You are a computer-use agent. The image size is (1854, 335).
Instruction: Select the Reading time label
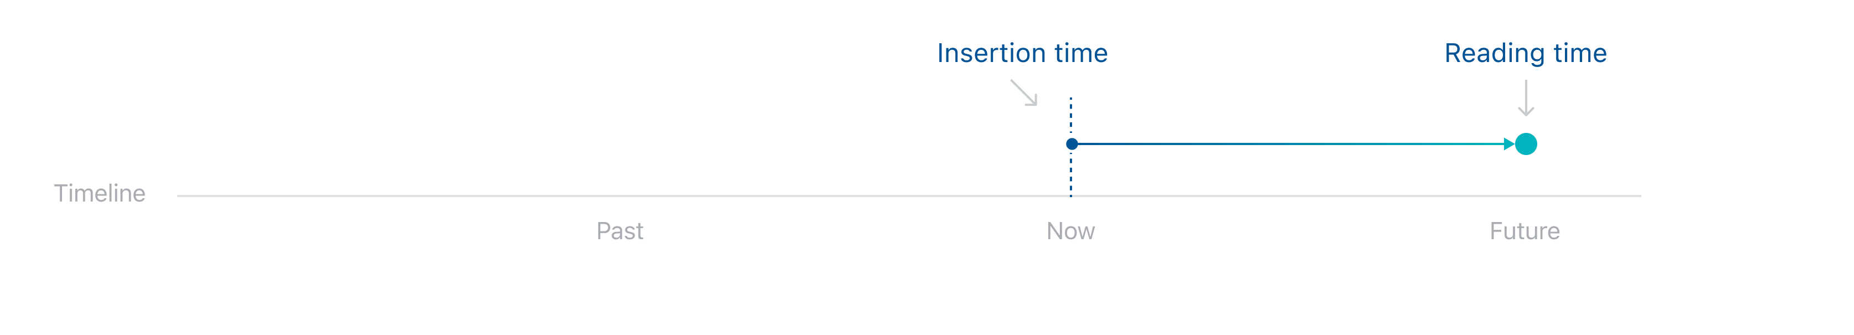[1525, 54]
